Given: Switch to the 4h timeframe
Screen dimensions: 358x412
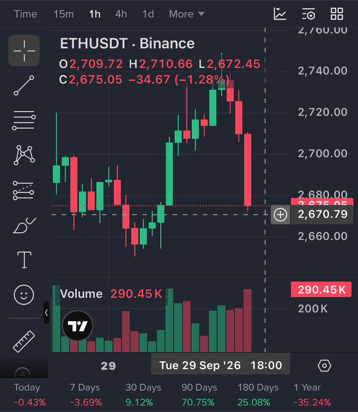Looking at the screenshot, I should coord(121,14).
